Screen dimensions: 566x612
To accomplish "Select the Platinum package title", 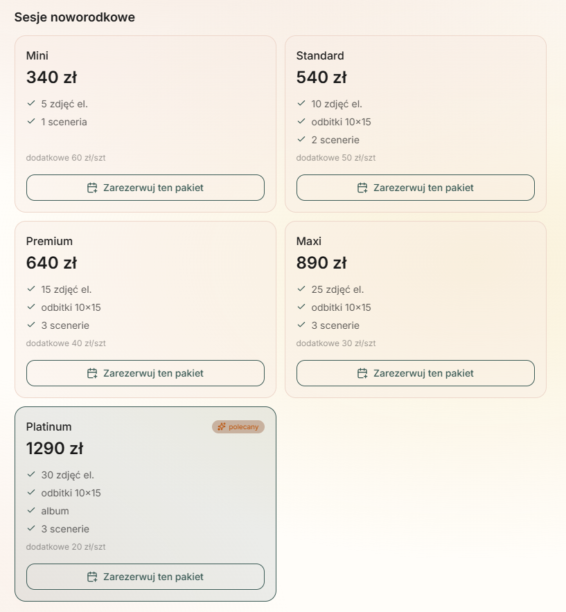I will click(x=48, y=426).
